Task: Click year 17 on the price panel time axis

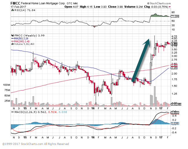Action: (x=161, y=108)
